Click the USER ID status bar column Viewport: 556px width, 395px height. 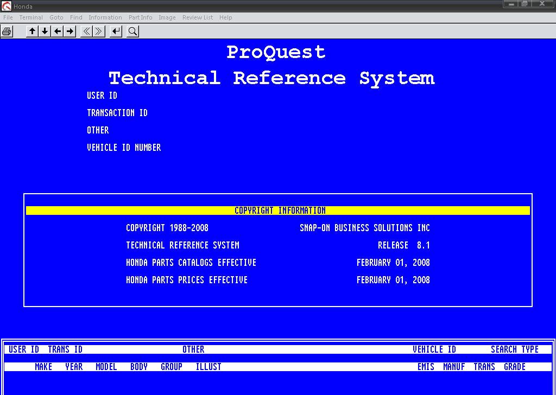(x=24, y=349)
